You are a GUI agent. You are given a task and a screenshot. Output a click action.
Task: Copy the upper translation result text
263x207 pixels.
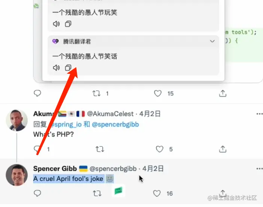(x=68, y=24)
